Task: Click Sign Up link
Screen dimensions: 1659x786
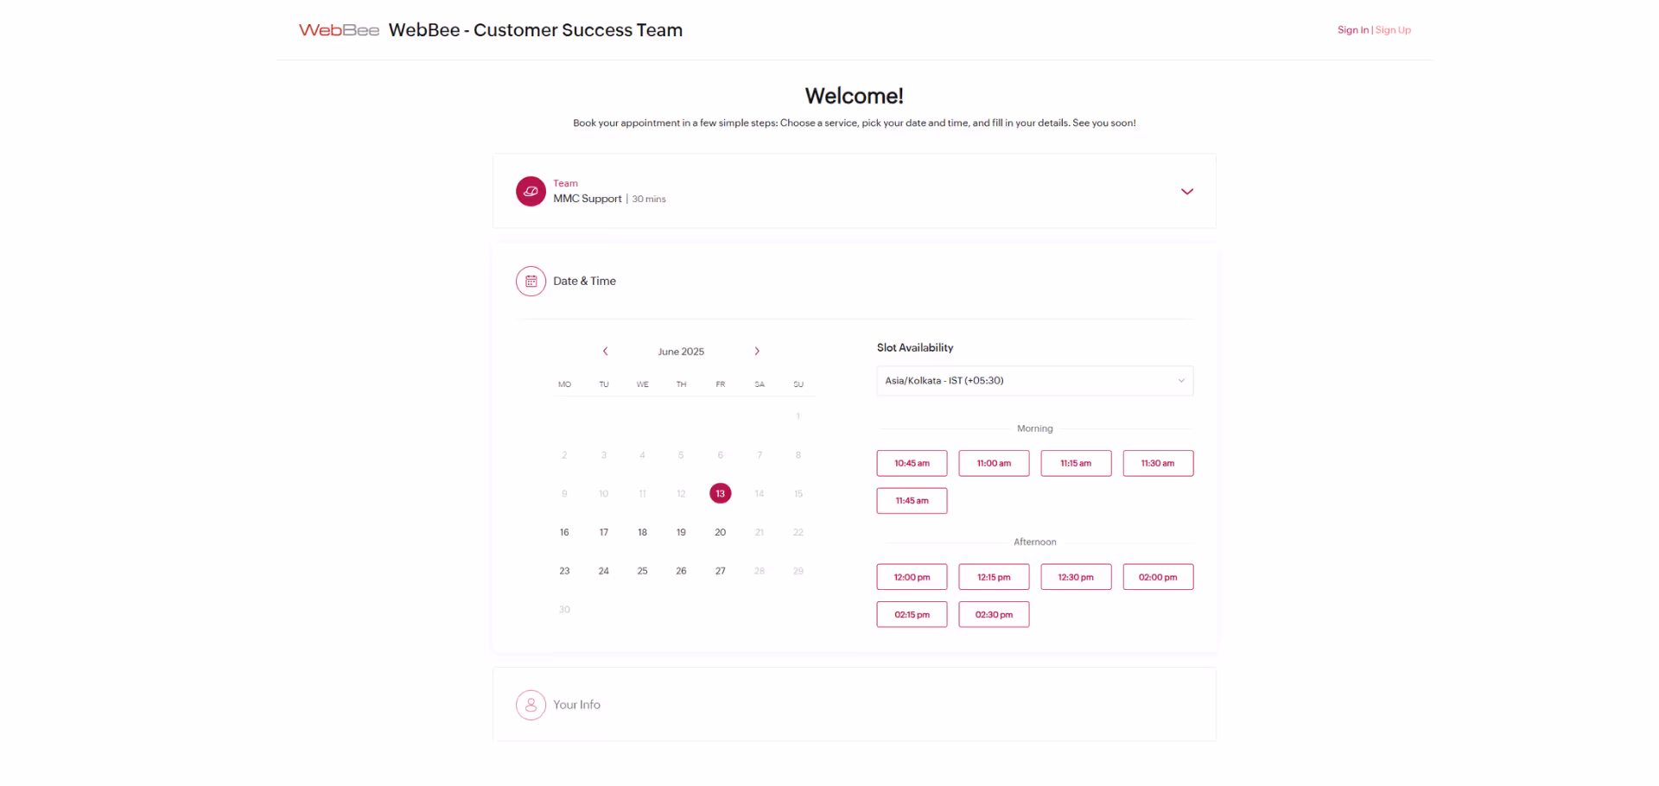Action: (1393, 30)
